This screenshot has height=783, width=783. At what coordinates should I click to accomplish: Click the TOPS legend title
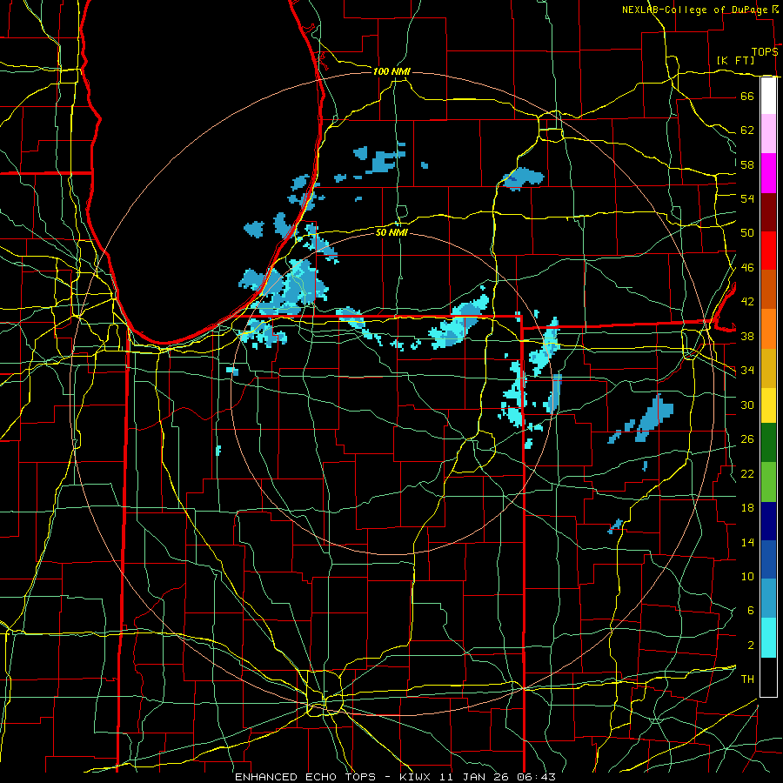point(765,52)
